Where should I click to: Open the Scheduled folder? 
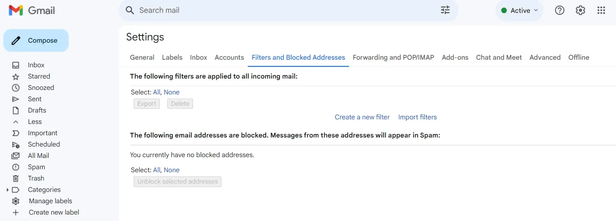click(44, 144)
